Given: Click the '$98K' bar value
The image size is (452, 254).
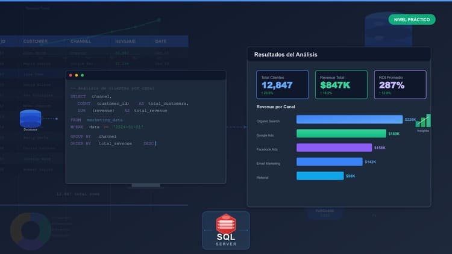Looking at the screenshot, I should pyautogui.click(x=351, y=176).
